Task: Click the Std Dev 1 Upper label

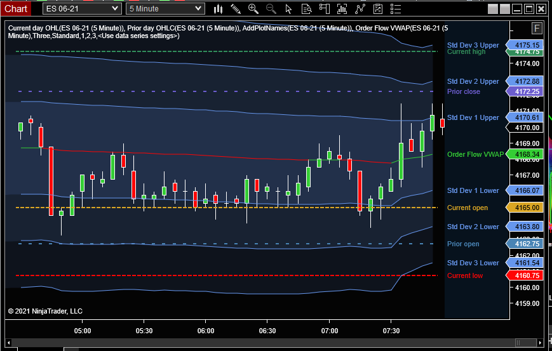Action: [x=473, y=117]
